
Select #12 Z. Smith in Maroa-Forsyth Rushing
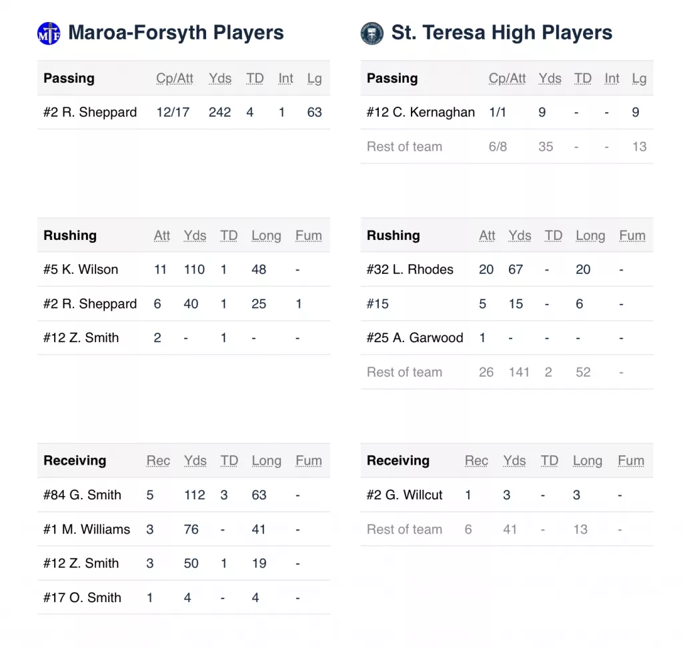183,338
